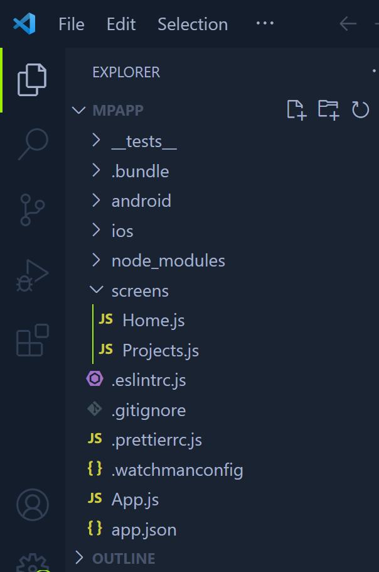Image resolution: width=379 pixels, height=572 pixels.
Task: Open the Run and Debug view
Action: coord(32,275)
